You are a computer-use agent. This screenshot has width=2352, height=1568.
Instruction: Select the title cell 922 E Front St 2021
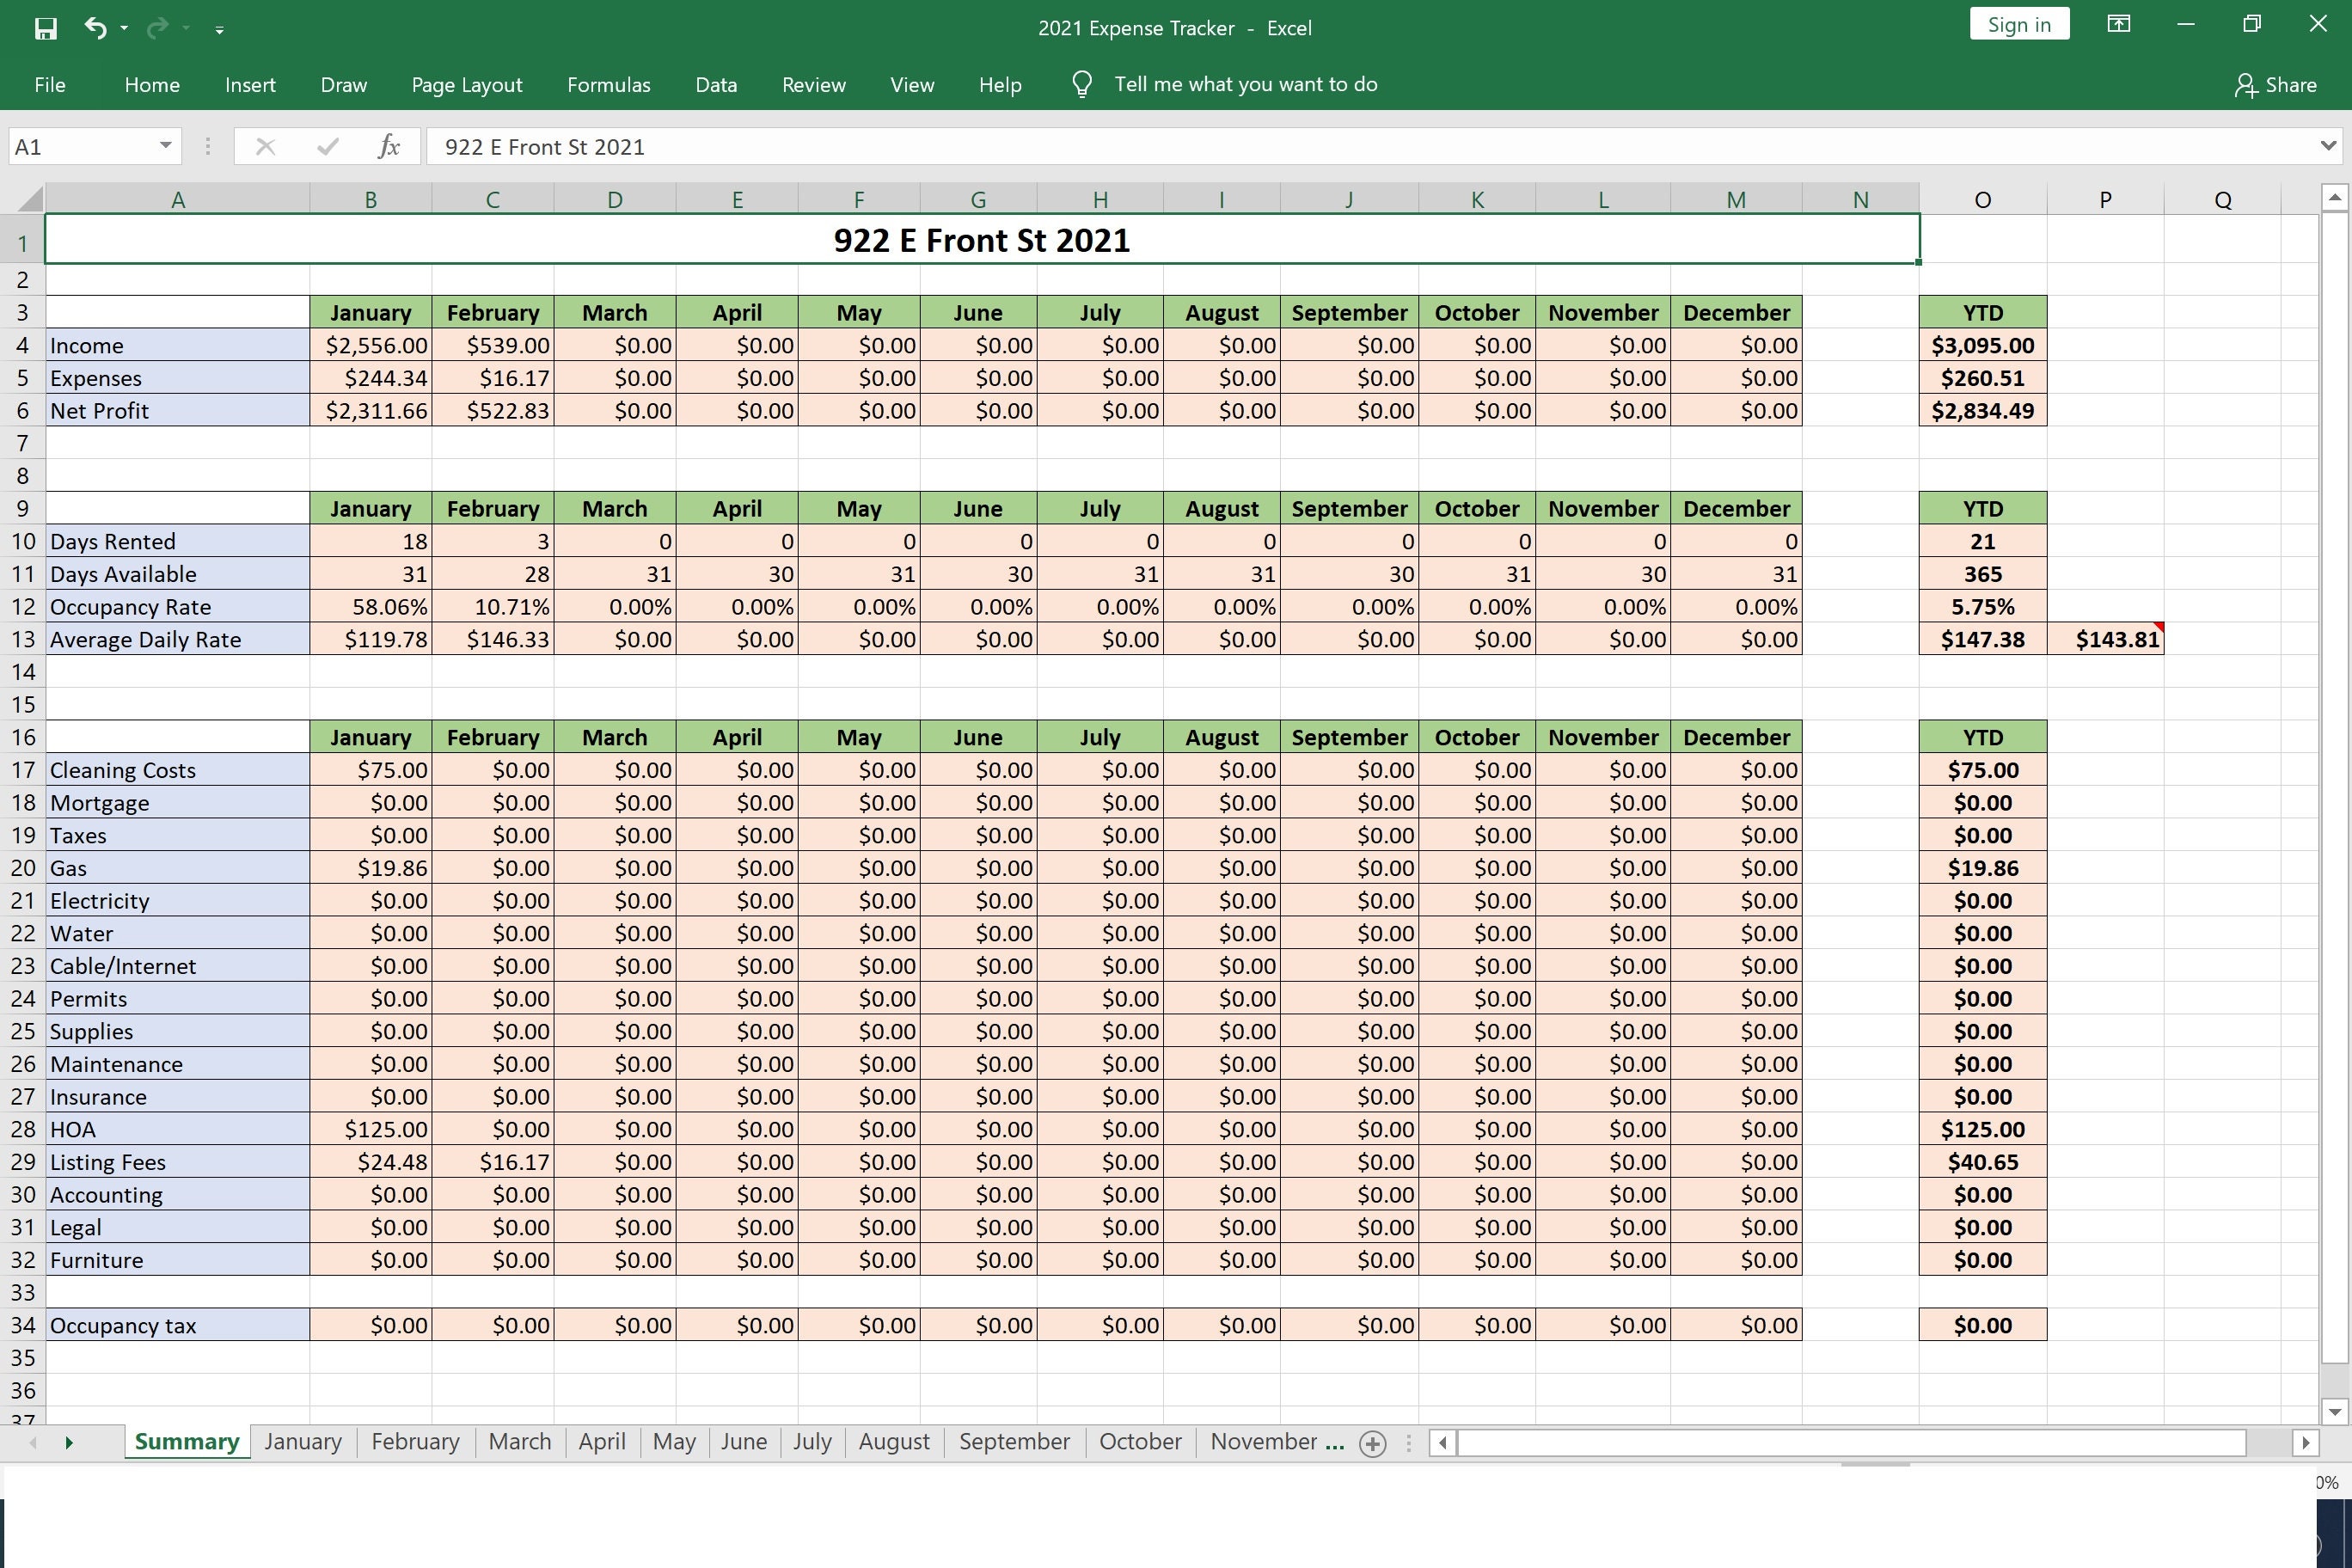pos(982,240)
